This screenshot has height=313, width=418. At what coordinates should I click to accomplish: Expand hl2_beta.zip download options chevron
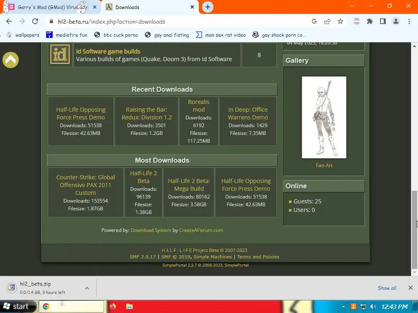[x=87, y=288]
